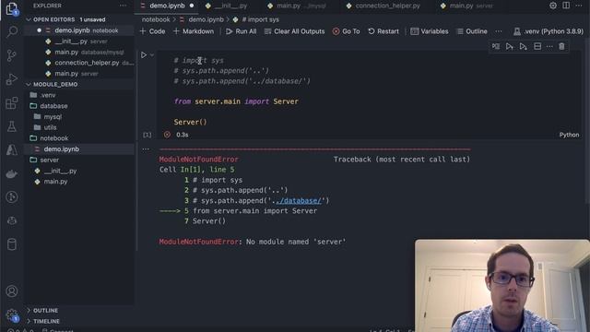Select connection_helper.py in Open Editors

(x=87, y=63)
